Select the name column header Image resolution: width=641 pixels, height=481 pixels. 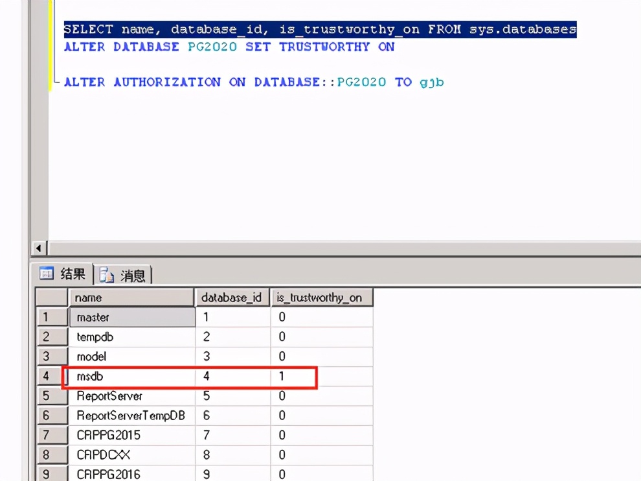[x=131, y=298]
